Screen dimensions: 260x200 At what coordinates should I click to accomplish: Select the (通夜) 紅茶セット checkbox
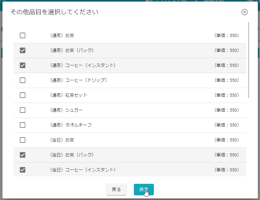22,95
